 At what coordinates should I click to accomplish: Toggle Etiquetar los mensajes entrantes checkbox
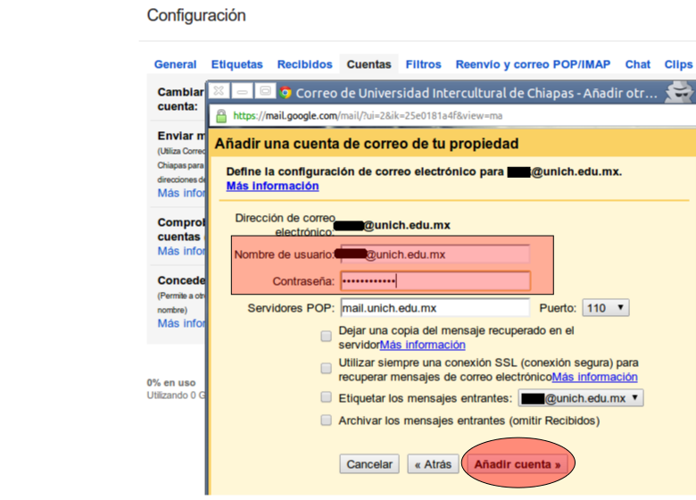tap(327, 397)
